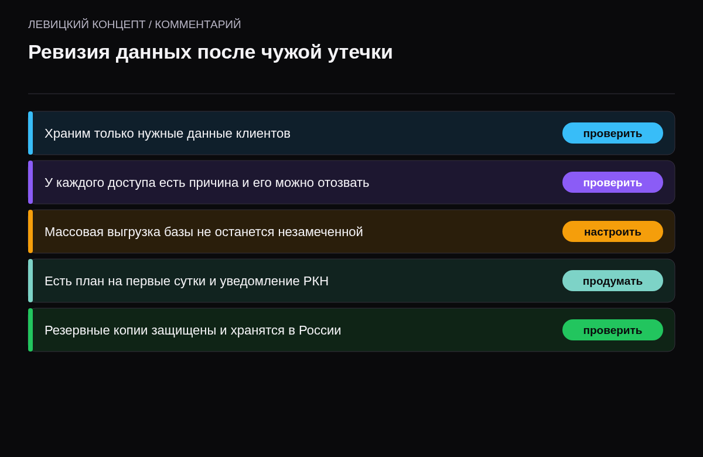Click green 'проверить' pill for Резервные копии
This screenshot has height=457, width=703.
tap(613, 330)
